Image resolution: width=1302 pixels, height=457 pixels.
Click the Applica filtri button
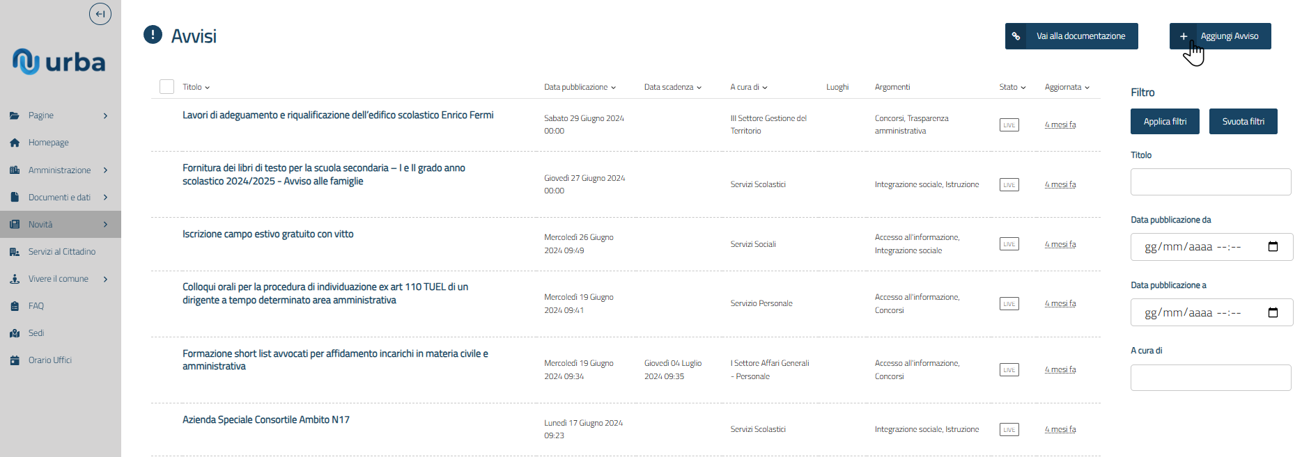point(1165,122)
